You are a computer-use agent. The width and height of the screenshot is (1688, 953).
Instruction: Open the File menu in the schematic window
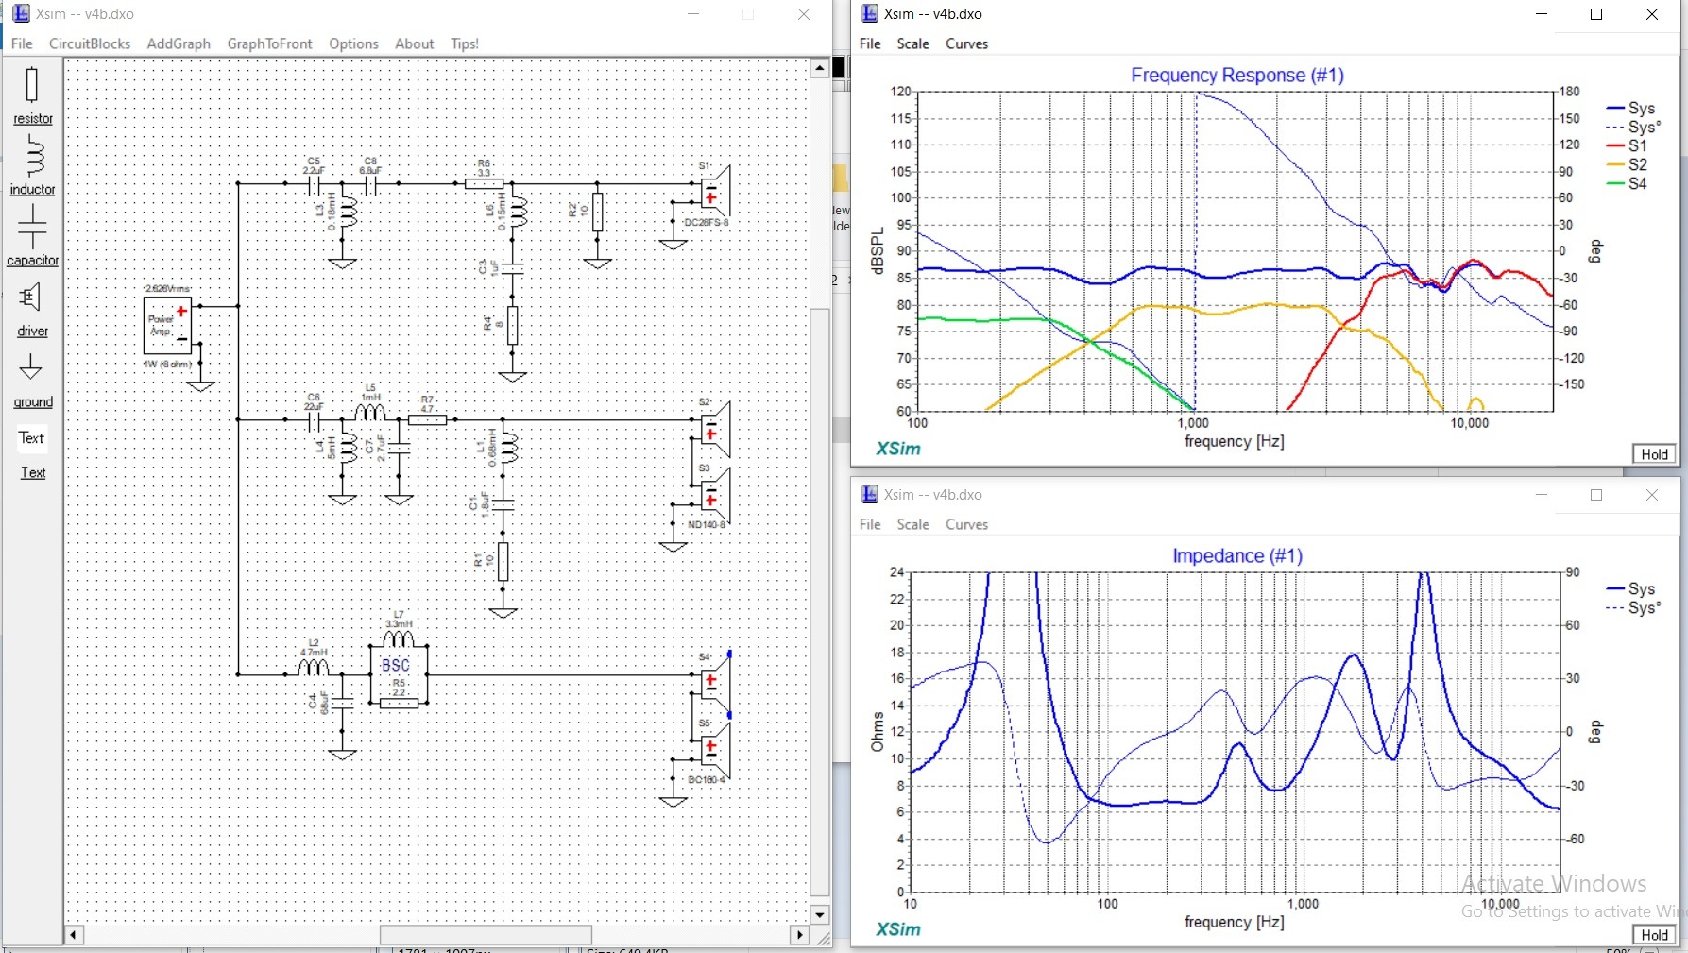[x=22, y=43]
